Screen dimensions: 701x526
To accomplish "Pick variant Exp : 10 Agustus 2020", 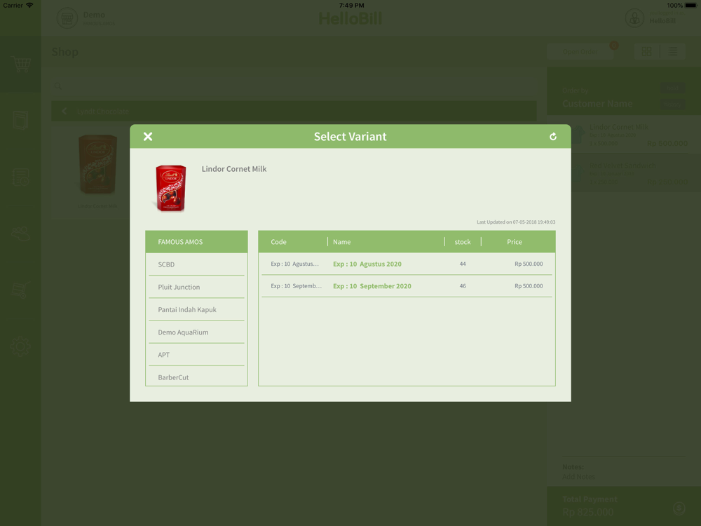I will 407,264.
